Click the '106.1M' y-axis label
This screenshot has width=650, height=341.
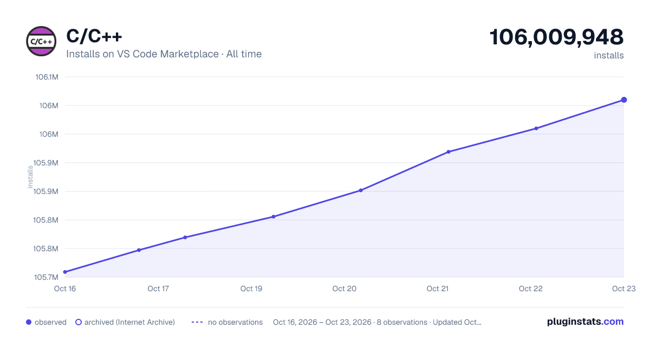pos(46,77)
